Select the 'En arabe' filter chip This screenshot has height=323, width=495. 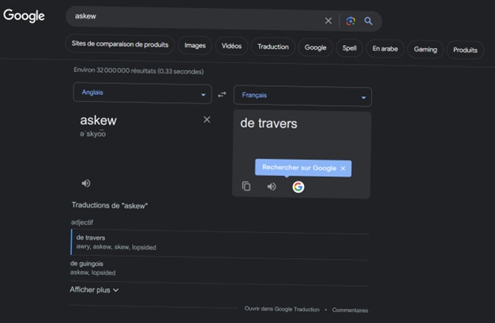(x=385, y=49)
